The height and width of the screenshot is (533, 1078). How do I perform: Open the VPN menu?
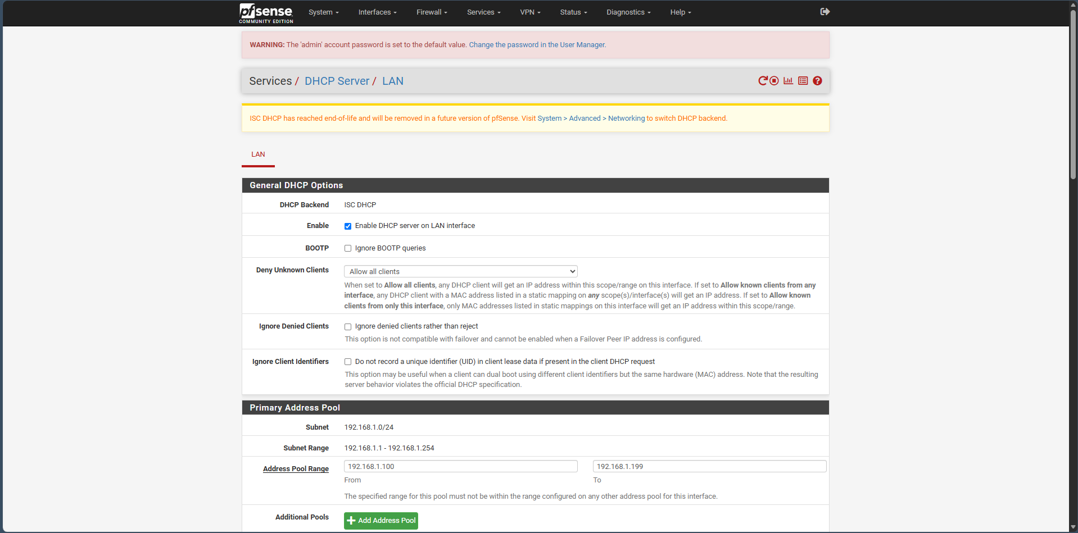pyautogui.click(x=530, y=12)
